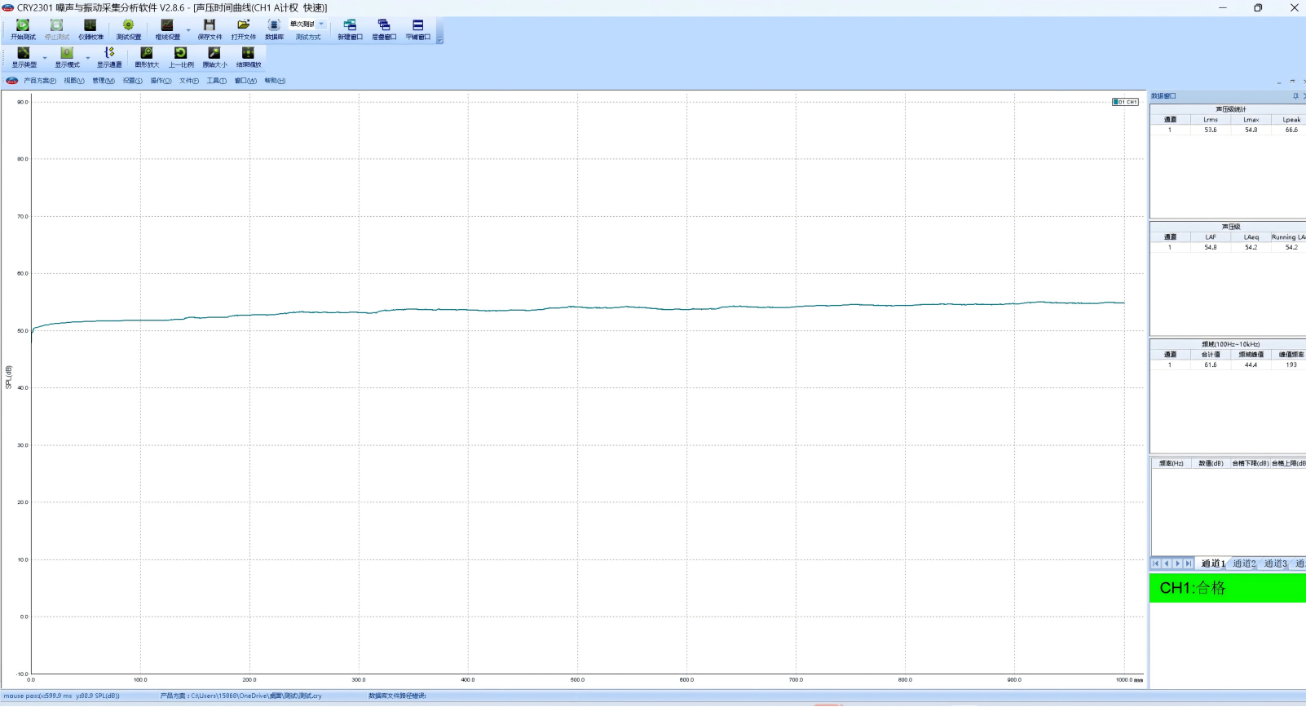Click the 图形放大 zoom-in graph icon

pos(147,54)
